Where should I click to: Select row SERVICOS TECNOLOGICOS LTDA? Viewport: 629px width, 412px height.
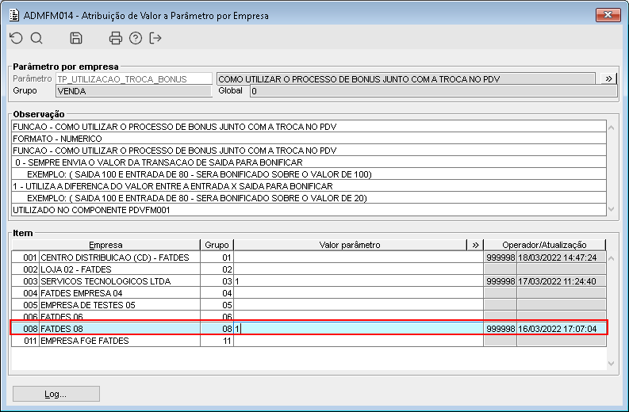[x=309, y=281]
